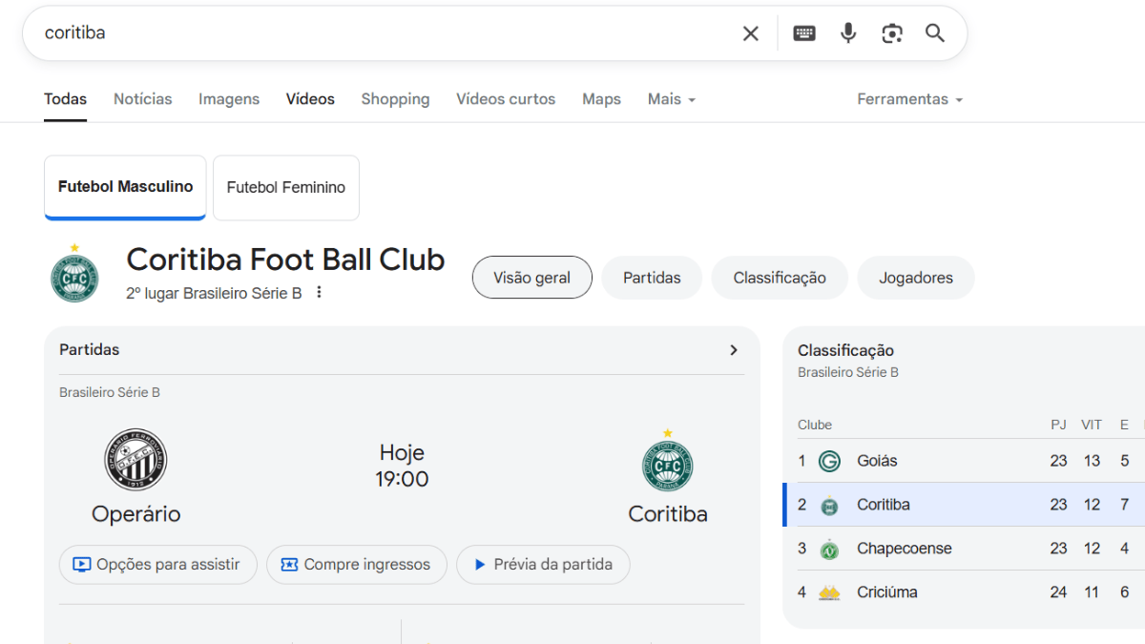Click the Compre ingressos button
Viewport: 1145px width, 644px height.
[x=356, y=565]
